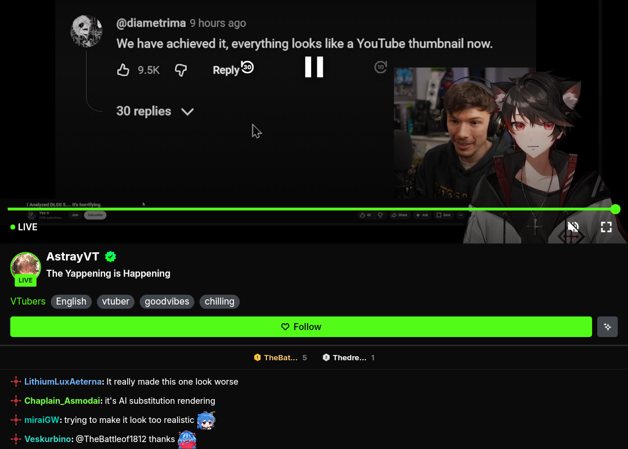Select the goodvibes tag
The width and height of the screenshot is (628, 449).
tap(167, 301)
